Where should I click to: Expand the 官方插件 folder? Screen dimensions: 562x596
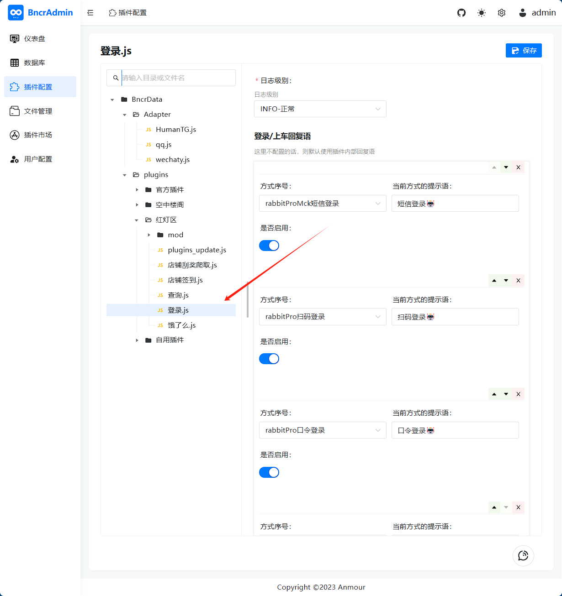click(x=137, y=190)
